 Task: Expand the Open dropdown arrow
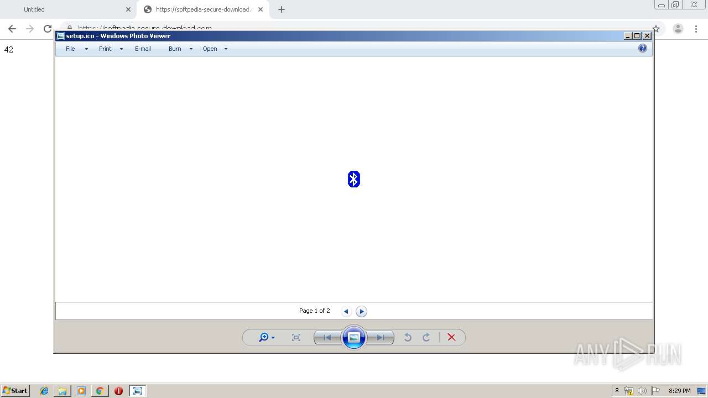coord(226,49)
